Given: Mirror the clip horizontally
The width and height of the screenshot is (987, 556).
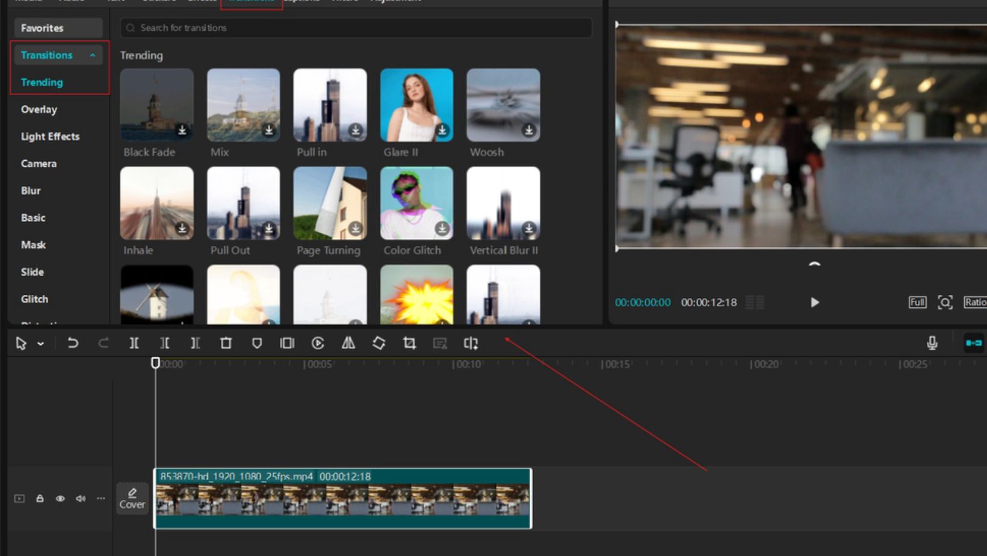Looking at the screenshot, I should tap(348, 343).
